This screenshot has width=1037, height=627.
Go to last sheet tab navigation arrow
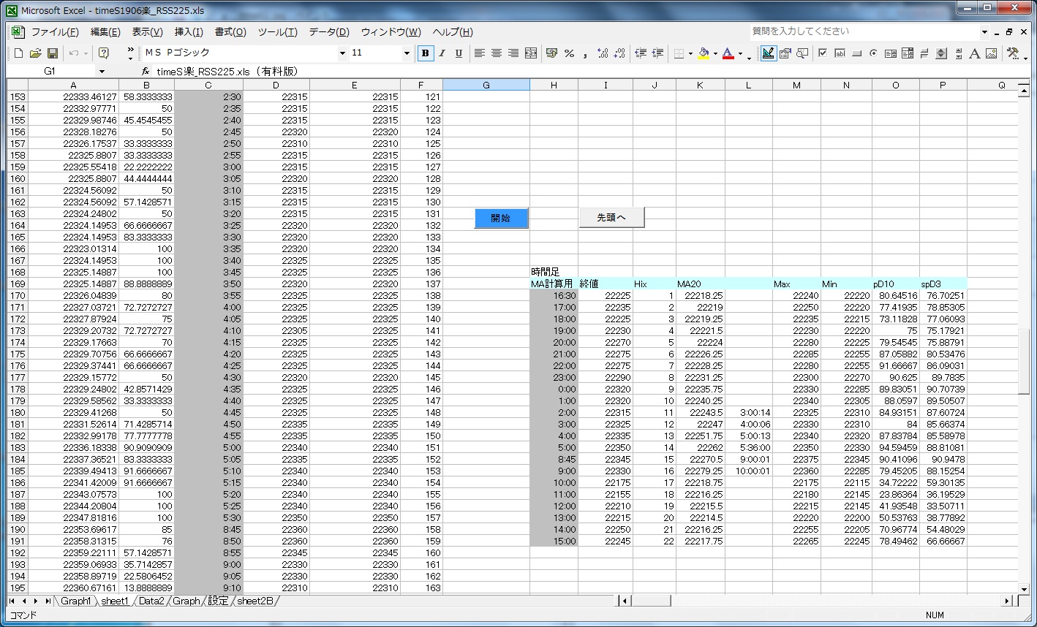point(48,601)
